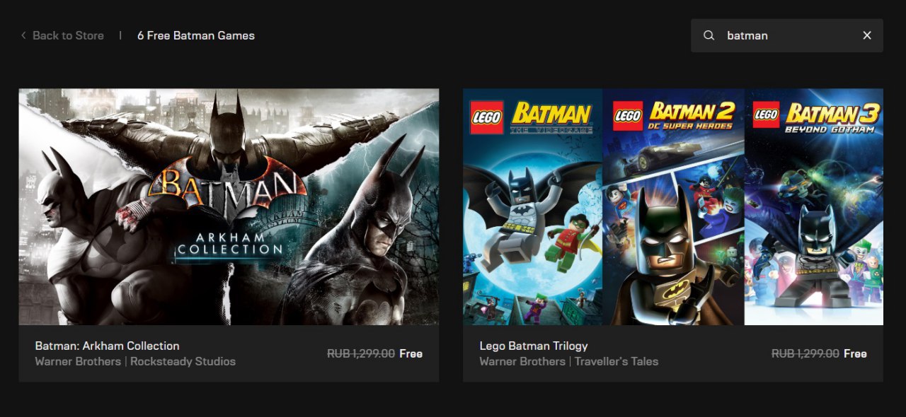
Task: Open the Lego Batman 3 Beyond Gotham cover
Action: tap(814, 206)
